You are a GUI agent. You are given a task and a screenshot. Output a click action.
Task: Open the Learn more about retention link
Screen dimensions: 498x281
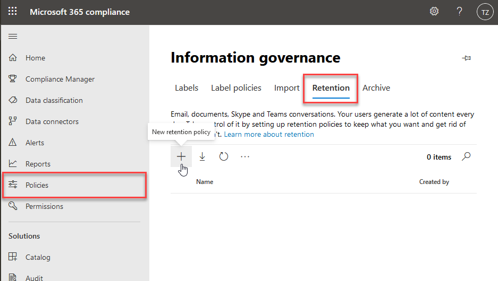(x=269, y=135)
